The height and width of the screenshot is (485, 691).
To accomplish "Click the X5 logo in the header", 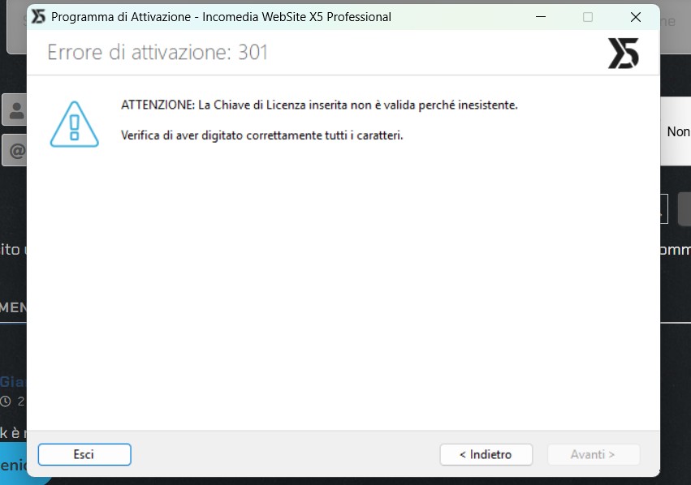I will pos(623,54).
